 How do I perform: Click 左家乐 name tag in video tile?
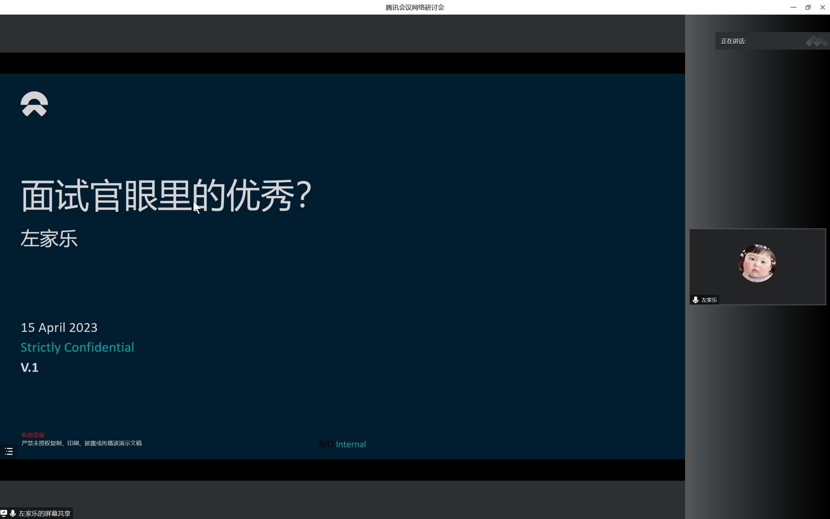(709, 300)
